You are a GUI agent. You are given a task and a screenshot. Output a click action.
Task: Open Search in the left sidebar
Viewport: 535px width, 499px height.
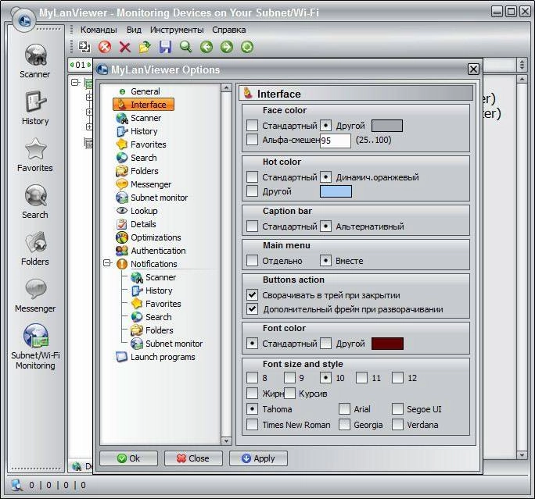35,202
